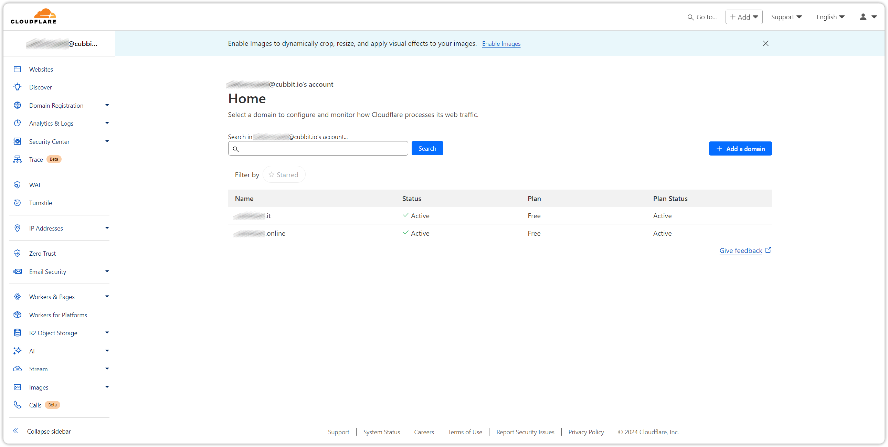888x447 pixels.
Task: Click Search button for domain lookup
Action: pyautogui.click(x=427, y=148)
